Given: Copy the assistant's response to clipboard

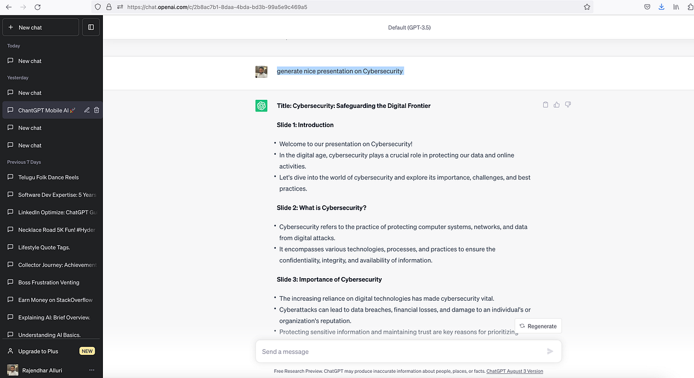Looking at the screenshot, I should coord(545,104).
